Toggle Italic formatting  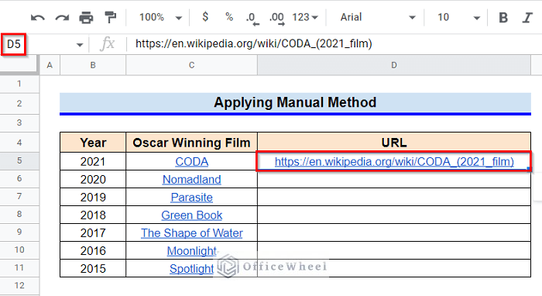coord(527,17)
